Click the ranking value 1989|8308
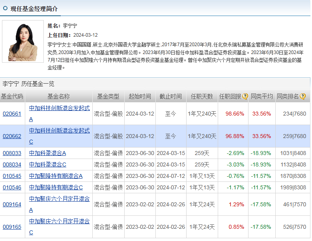 (293, 187)
